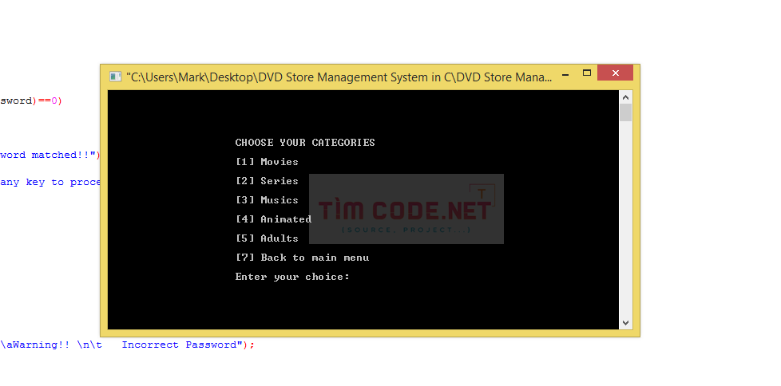The height and width of the screenshot is (386, 781).
Task: Close the DVD Store console window
Action: [x=615, y=73]
